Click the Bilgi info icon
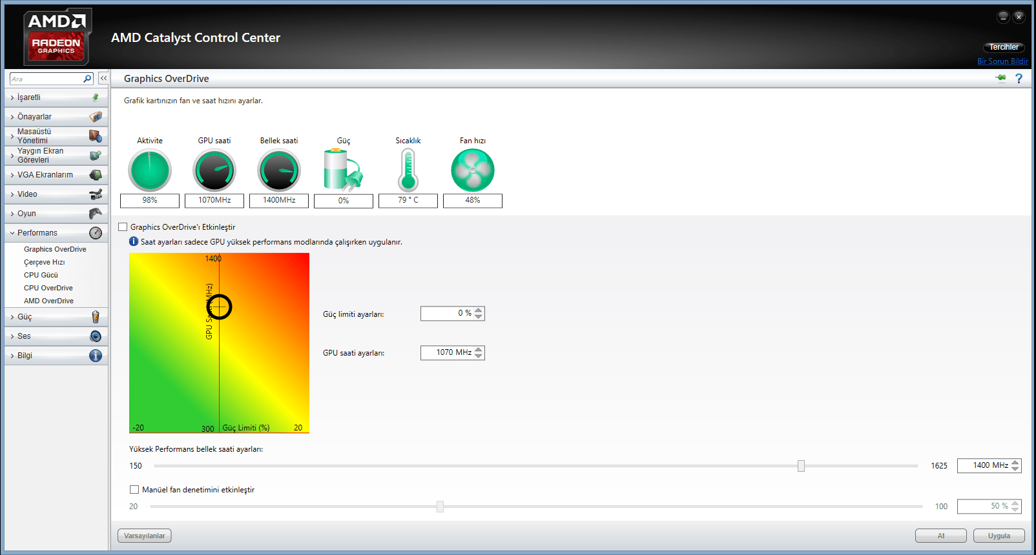 point(96,356)
